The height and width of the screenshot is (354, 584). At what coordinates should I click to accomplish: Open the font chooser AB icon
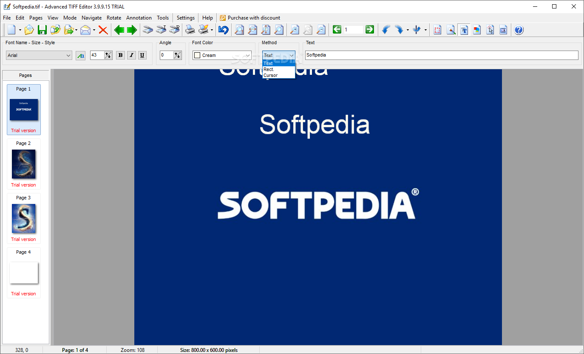[x=80, y=55]
